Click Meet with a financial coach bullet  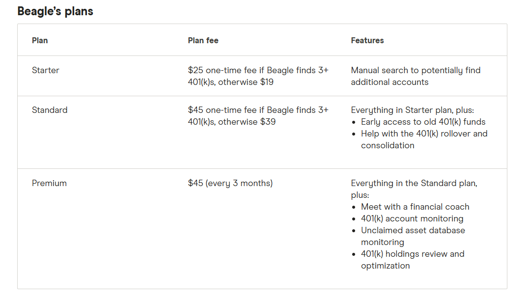[415, 207]
